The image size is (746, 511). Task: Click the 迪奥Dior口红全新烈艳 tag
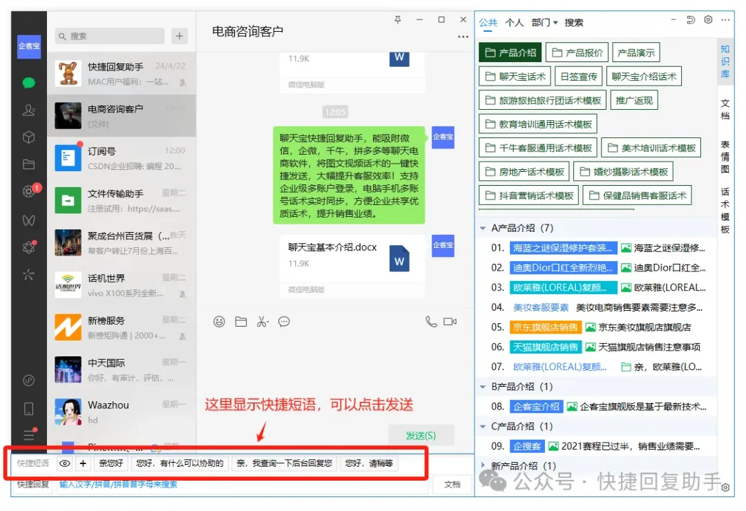point(564,268)
